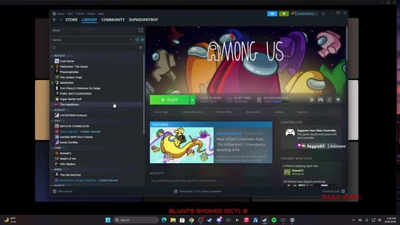
Task: Open the featured Ghost Crewmate Role thumbnail
Action: point(182,145)
